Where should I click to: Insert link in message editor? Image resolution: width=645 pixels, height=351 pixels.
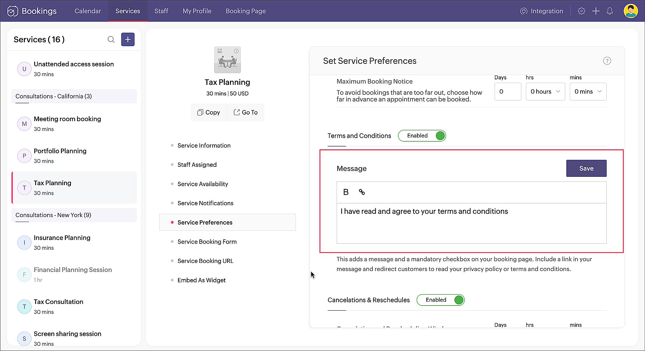click(x=362, y=192)
